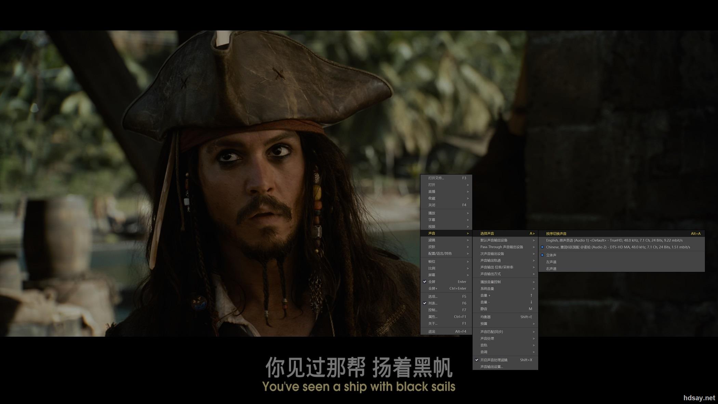Click 音量 + to raise volume
The width and height of the screenshot is (718, 404).
click(505, 295)
